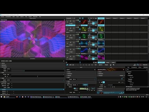
Task: Click the RECORD button
Action: 145,65
